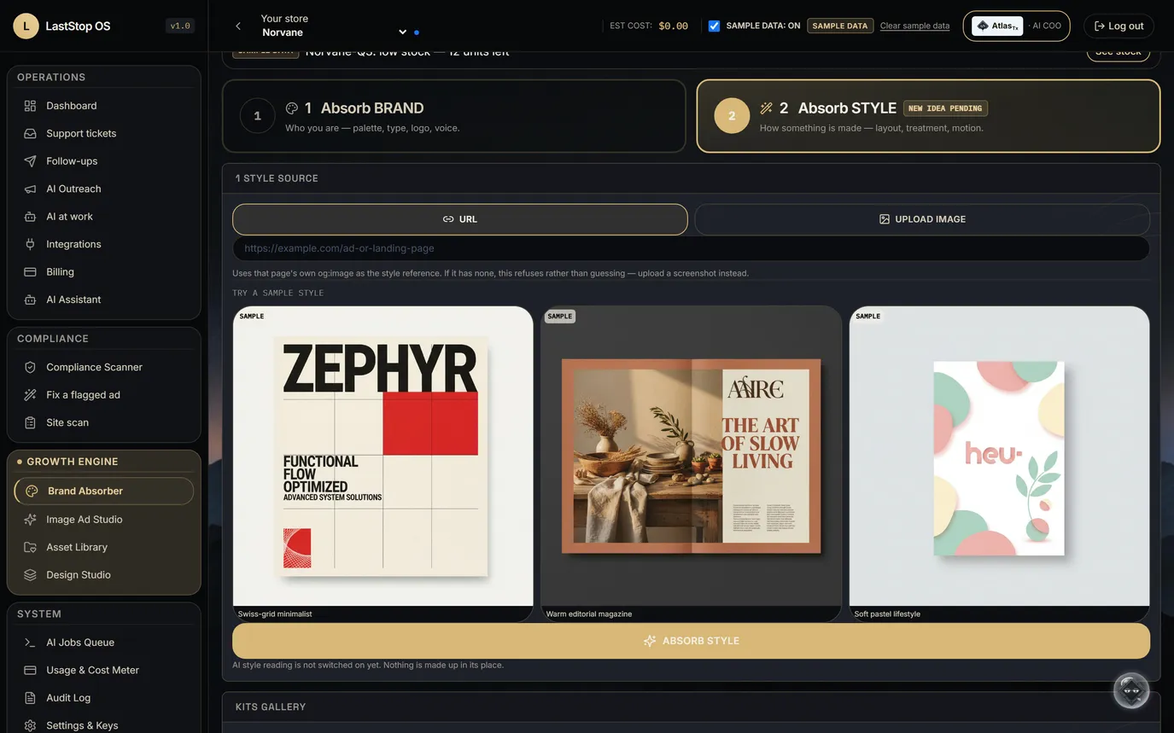Click AI Jobs Queue terminal icon

(x=30, y=643)
